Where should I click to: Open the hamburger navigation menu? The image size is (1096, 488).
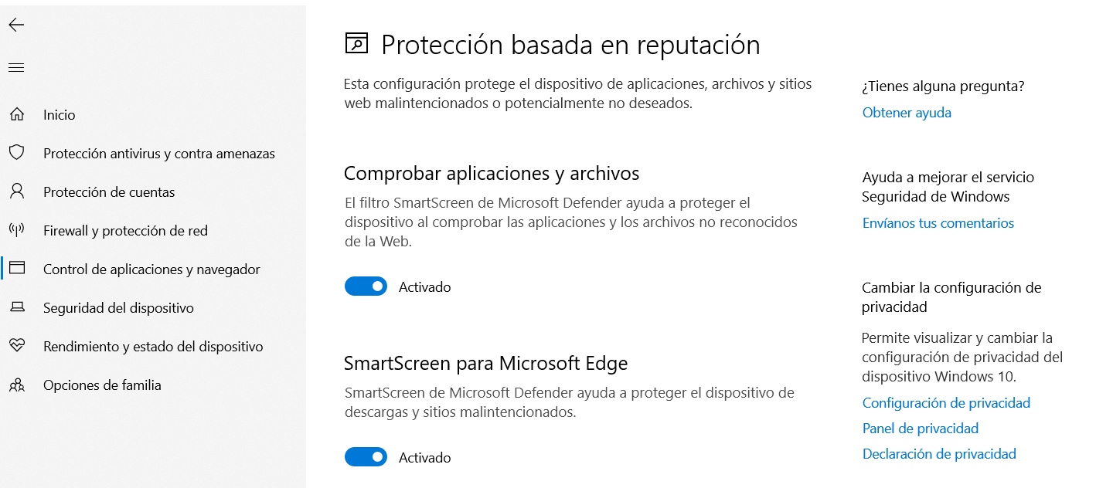(x=16, y=68)
